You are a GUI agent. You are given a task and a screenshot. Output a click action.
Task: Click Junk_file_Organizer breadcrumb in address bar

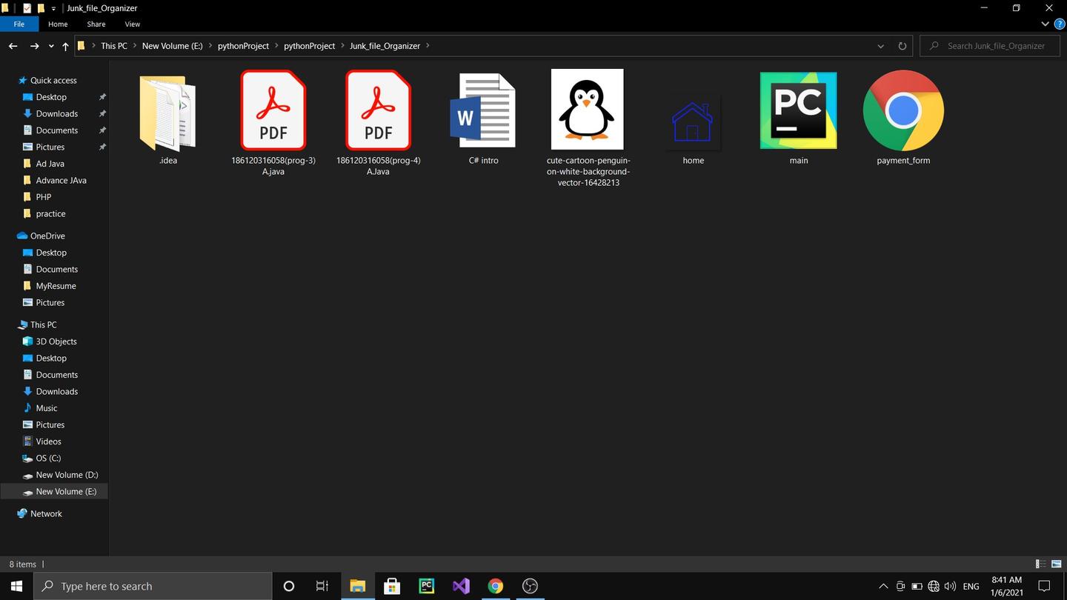click(x=385, y=46)
